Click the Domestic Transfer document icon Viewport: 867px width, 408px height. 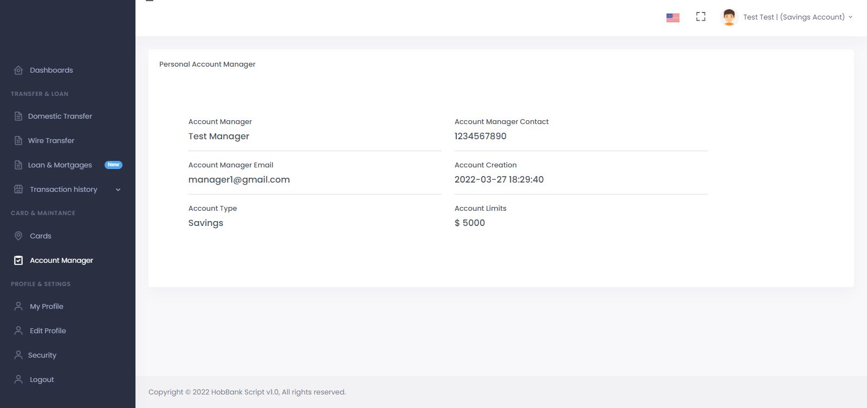point(18,116)
